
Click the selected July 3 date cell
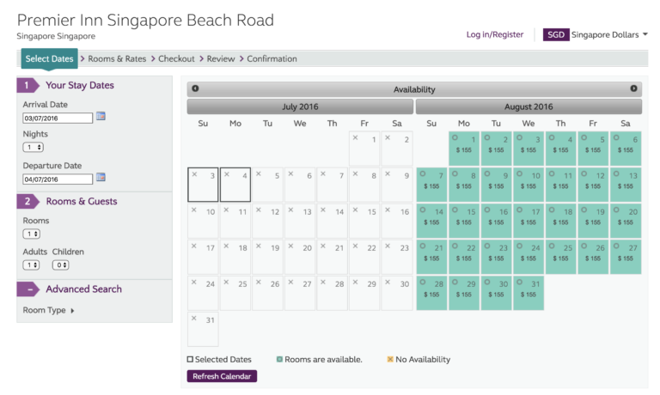[203, 185]
